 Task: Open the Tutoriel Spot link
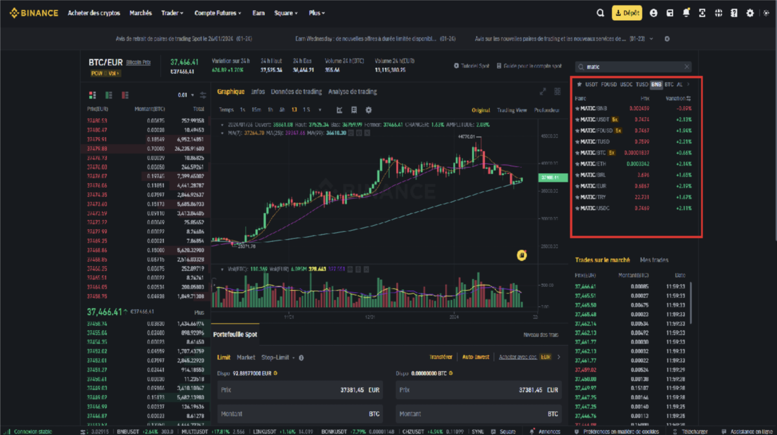pos(472,66)
